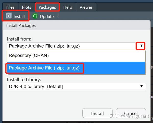Click the Install from combo box text
153x123 pixels.
click(44, 46)
